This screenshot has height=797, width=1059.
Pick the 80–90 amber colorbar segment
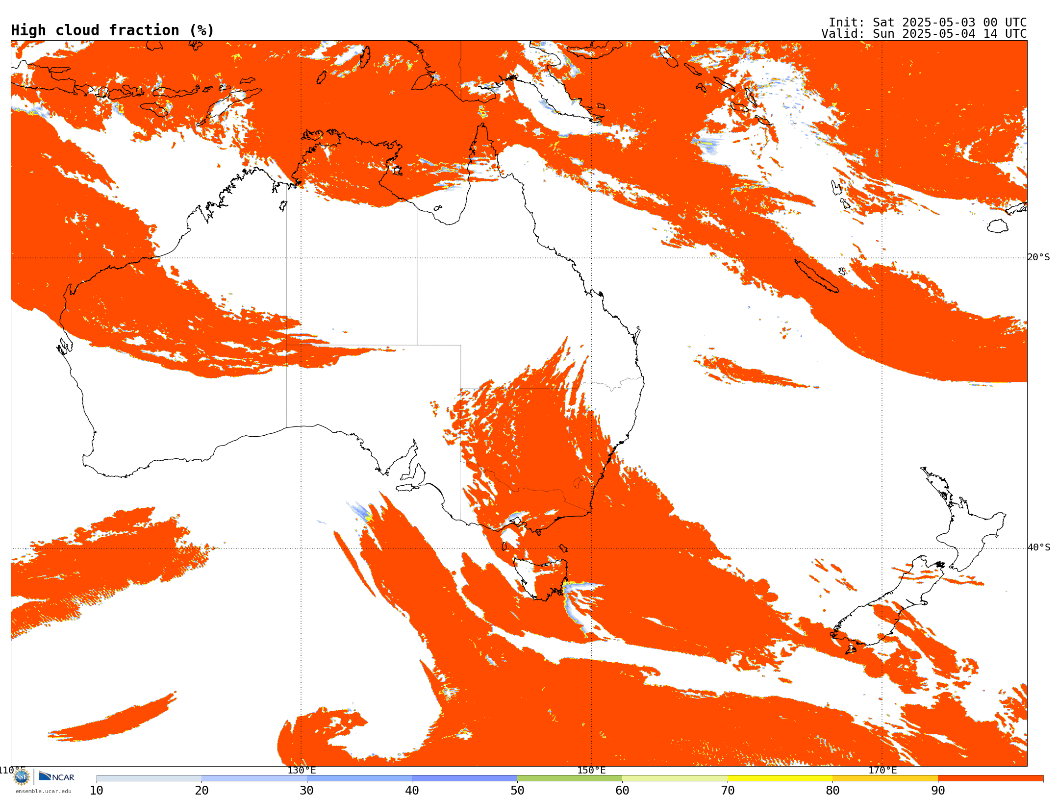tap(885, 778)
